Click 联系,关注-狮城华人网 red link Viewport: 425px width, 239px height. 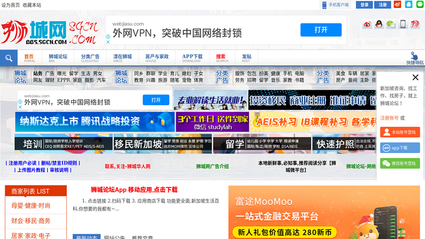(x=127, y=166)
